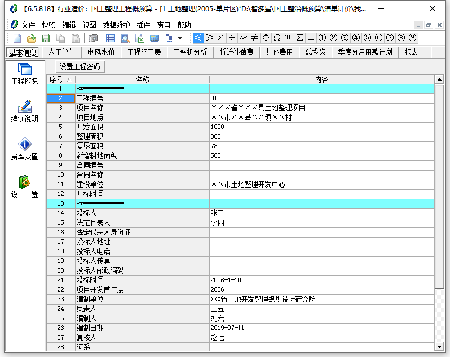The width and height of the screenshot is (450, 357).
Task: Insert the π symbol from toolbar
Action: point(288,38)
